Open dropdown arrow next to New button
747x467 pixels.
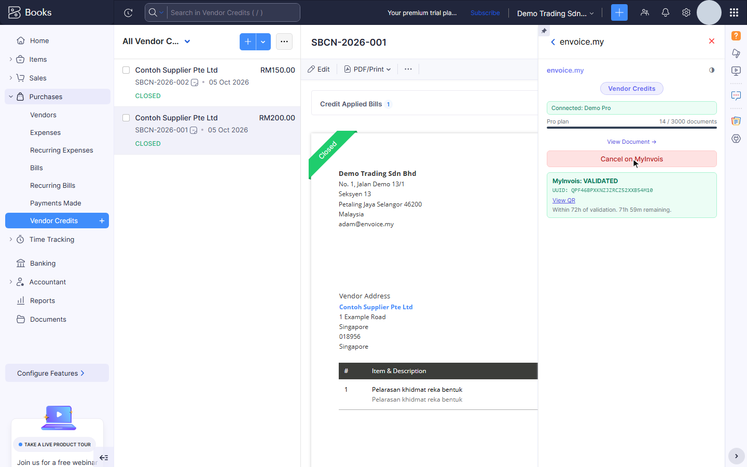pyautogui.click(x=263, y=42)
